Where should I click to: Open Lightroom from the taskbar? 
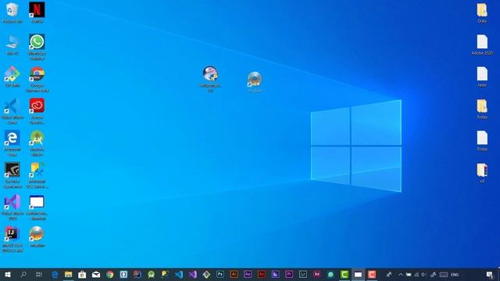click(x=303, y=274)
